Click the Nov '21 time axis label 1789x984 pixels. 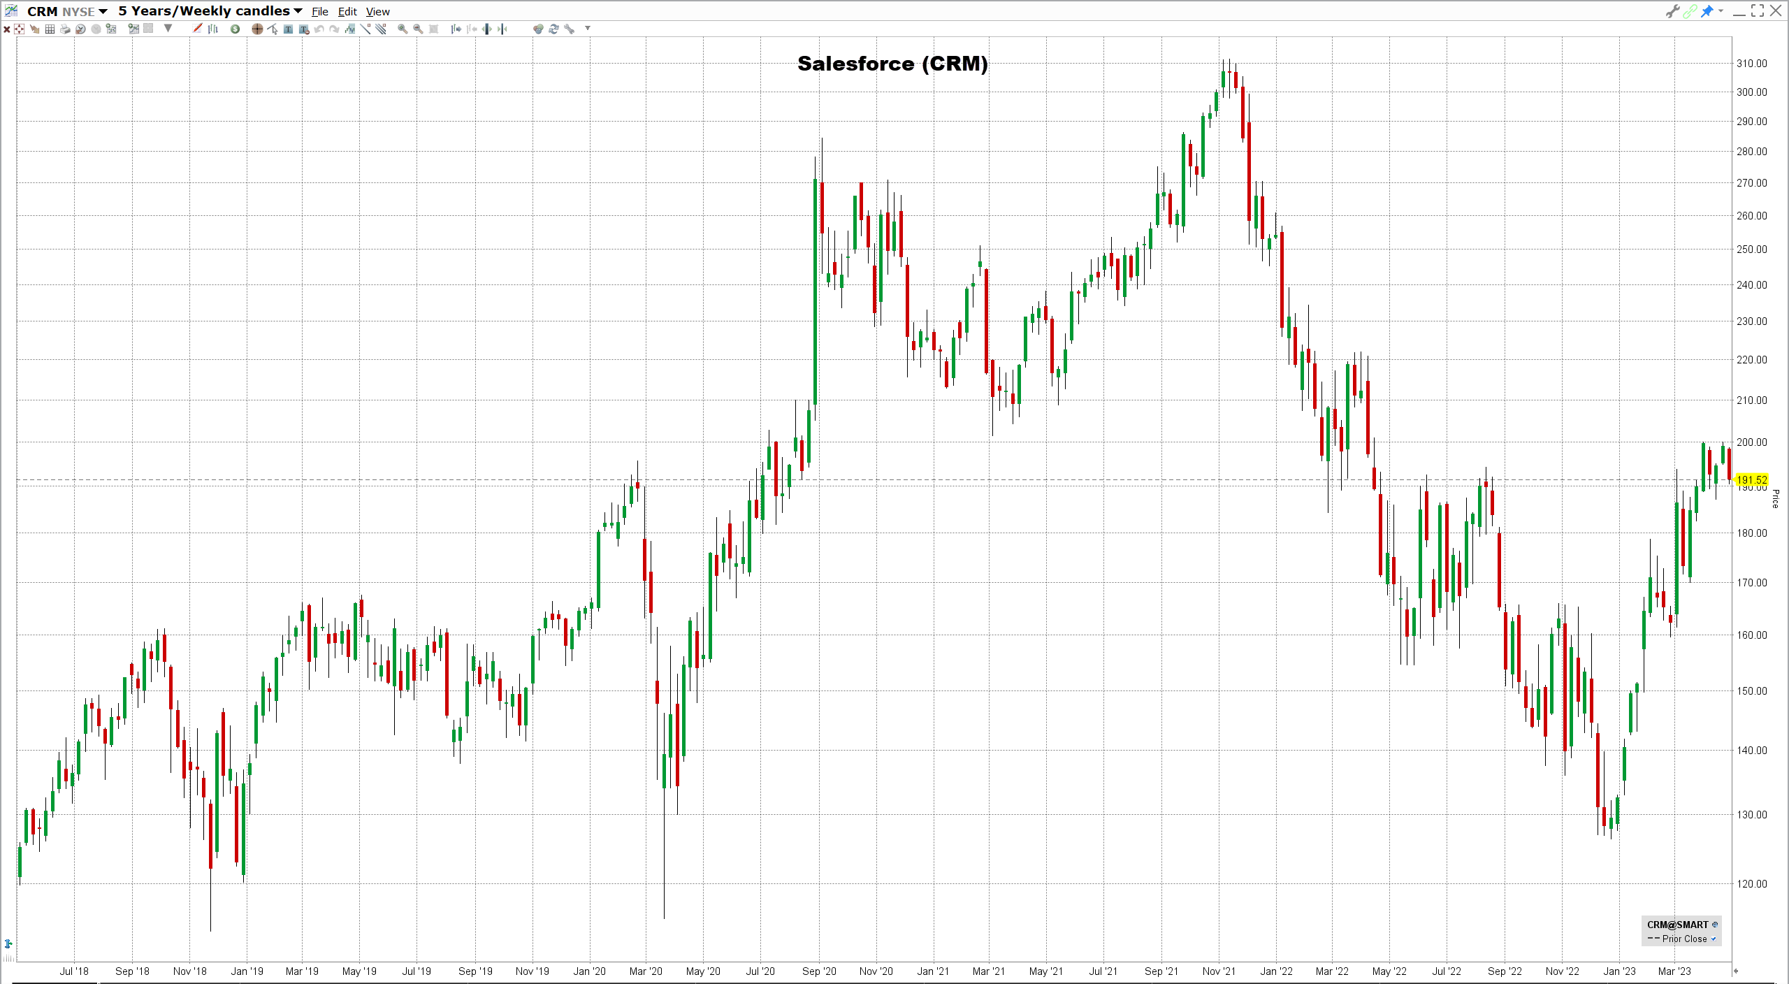(x=1219, y=971)
